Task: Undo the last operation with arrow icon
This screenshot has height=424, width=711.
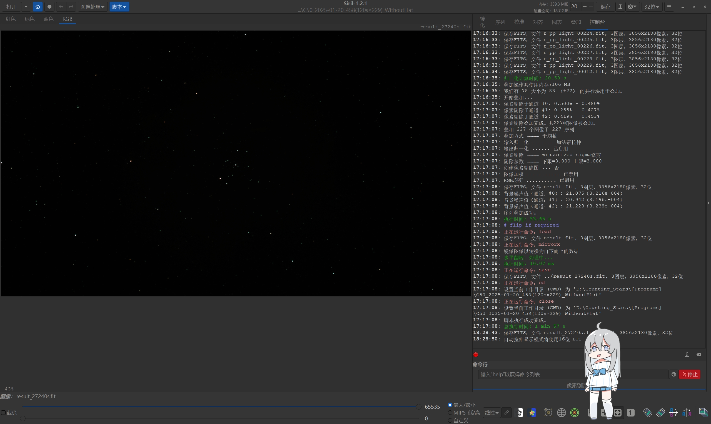Action: tap(61, 7)
